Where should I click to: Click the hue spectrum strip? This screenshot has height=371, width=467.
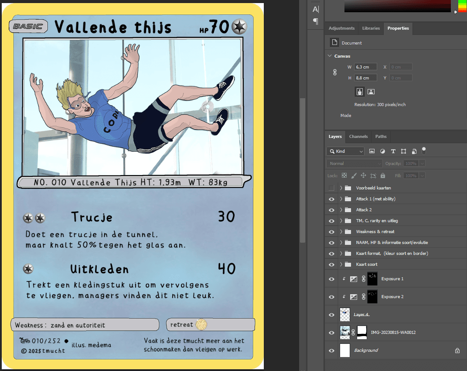463,6
